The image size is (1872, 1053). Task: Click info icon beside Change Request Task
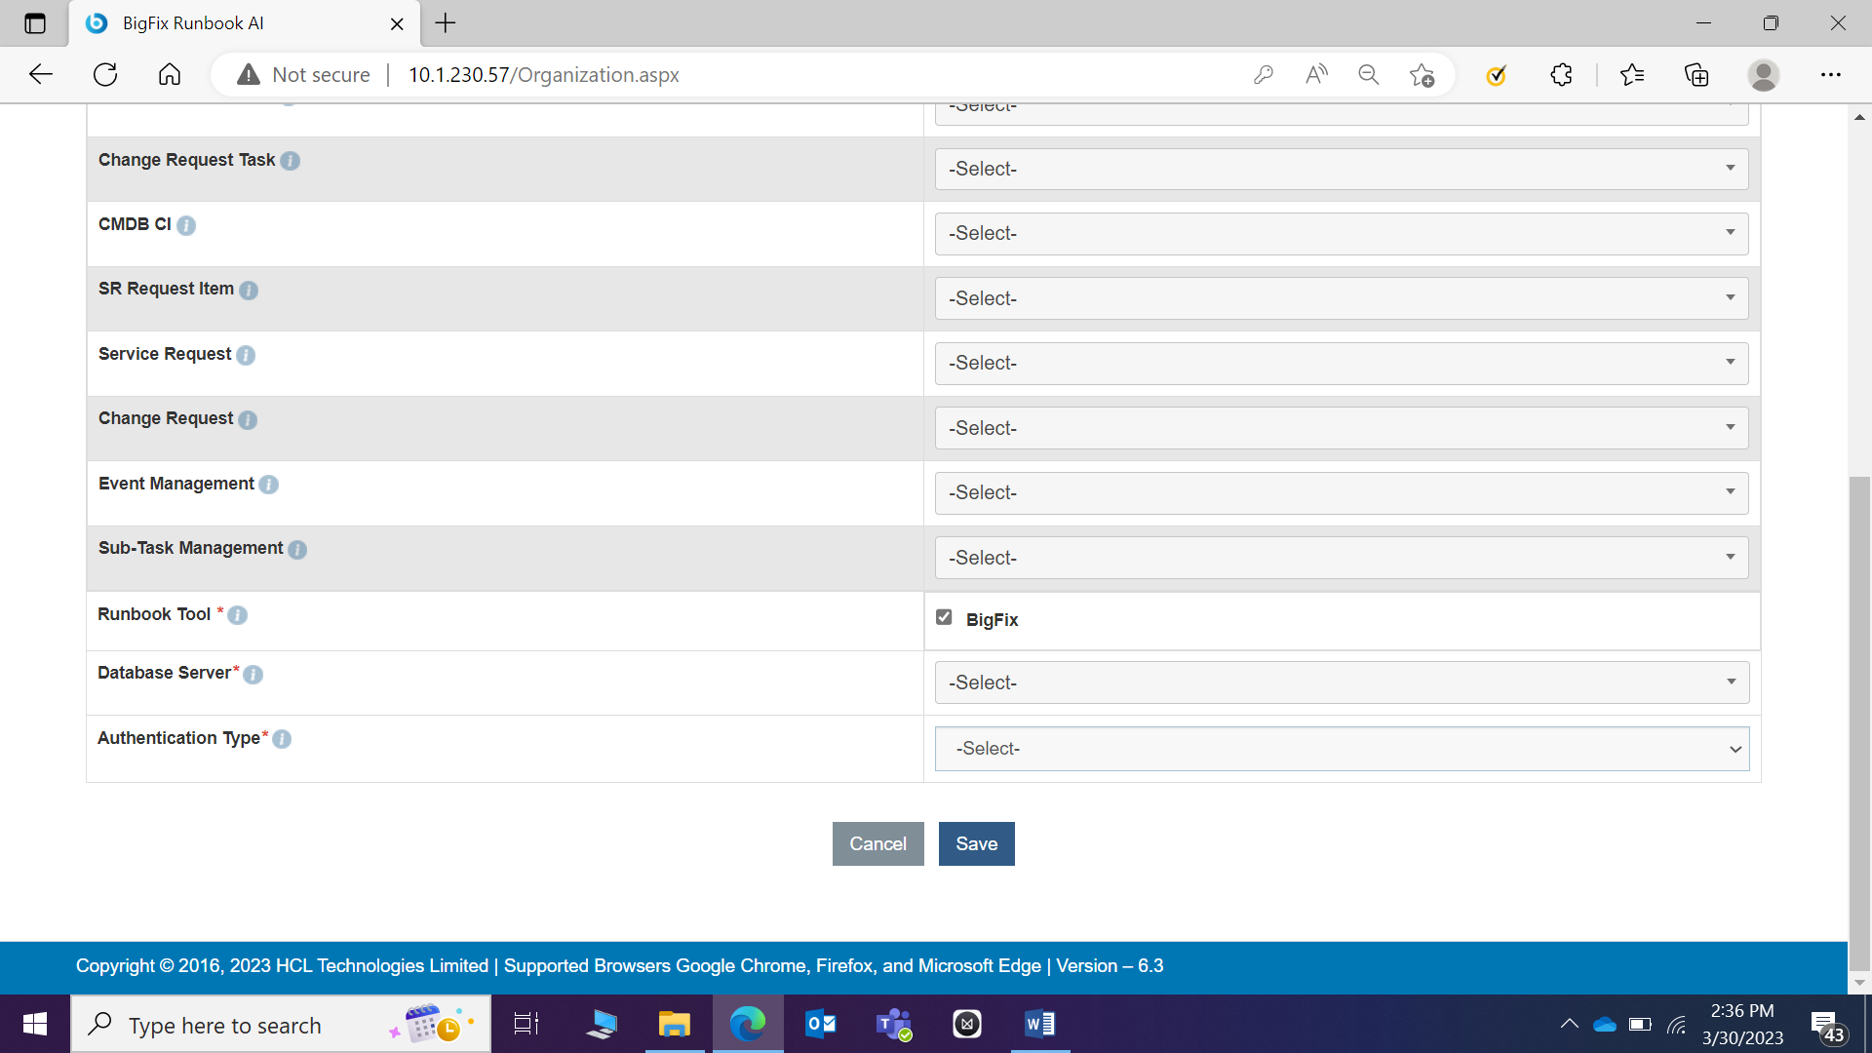(291, 161)
